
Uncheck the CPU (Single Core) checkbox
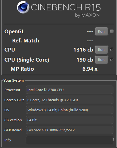112,59
